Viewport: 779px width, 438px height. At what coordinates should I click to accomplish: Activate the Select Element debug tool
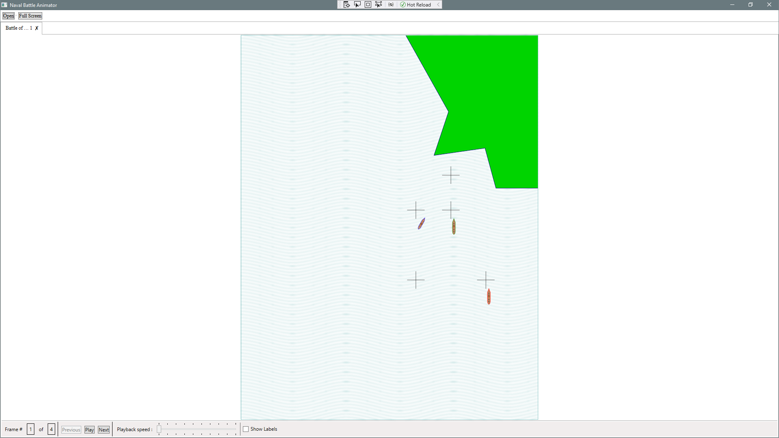(x=357, y=4)
